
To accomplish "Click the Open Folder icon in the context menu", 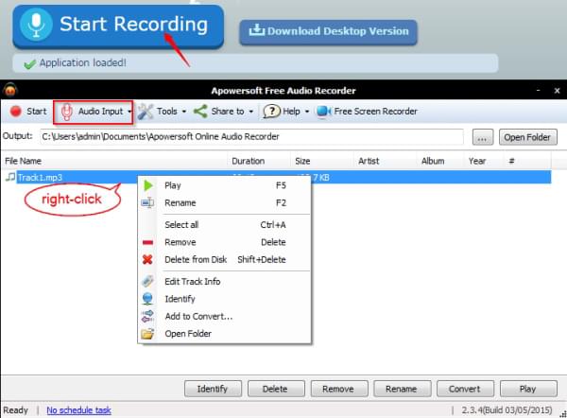I will pos(147,334).
